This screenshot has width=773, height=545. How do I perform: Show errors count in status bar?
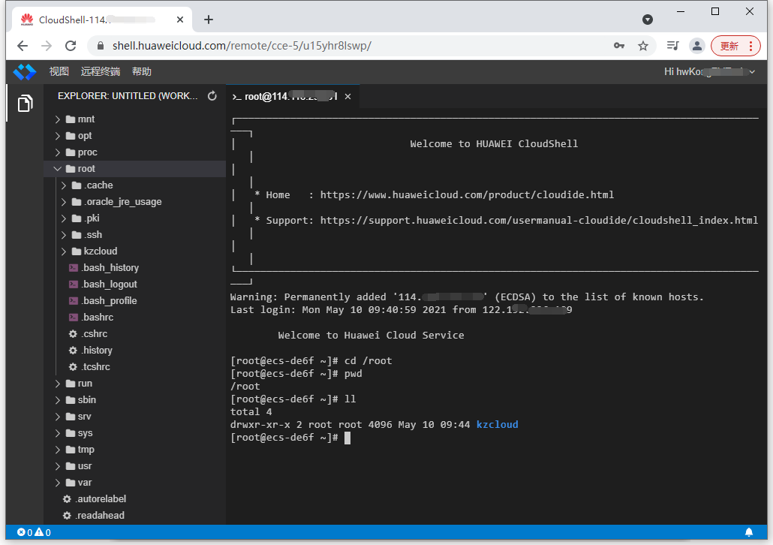coord(25,533)
